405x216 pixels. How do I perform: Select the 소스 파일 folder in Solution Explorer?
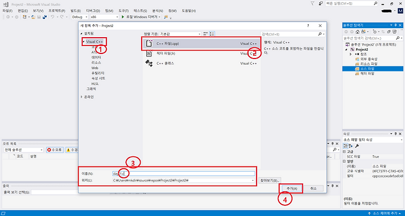pos(373,69)
